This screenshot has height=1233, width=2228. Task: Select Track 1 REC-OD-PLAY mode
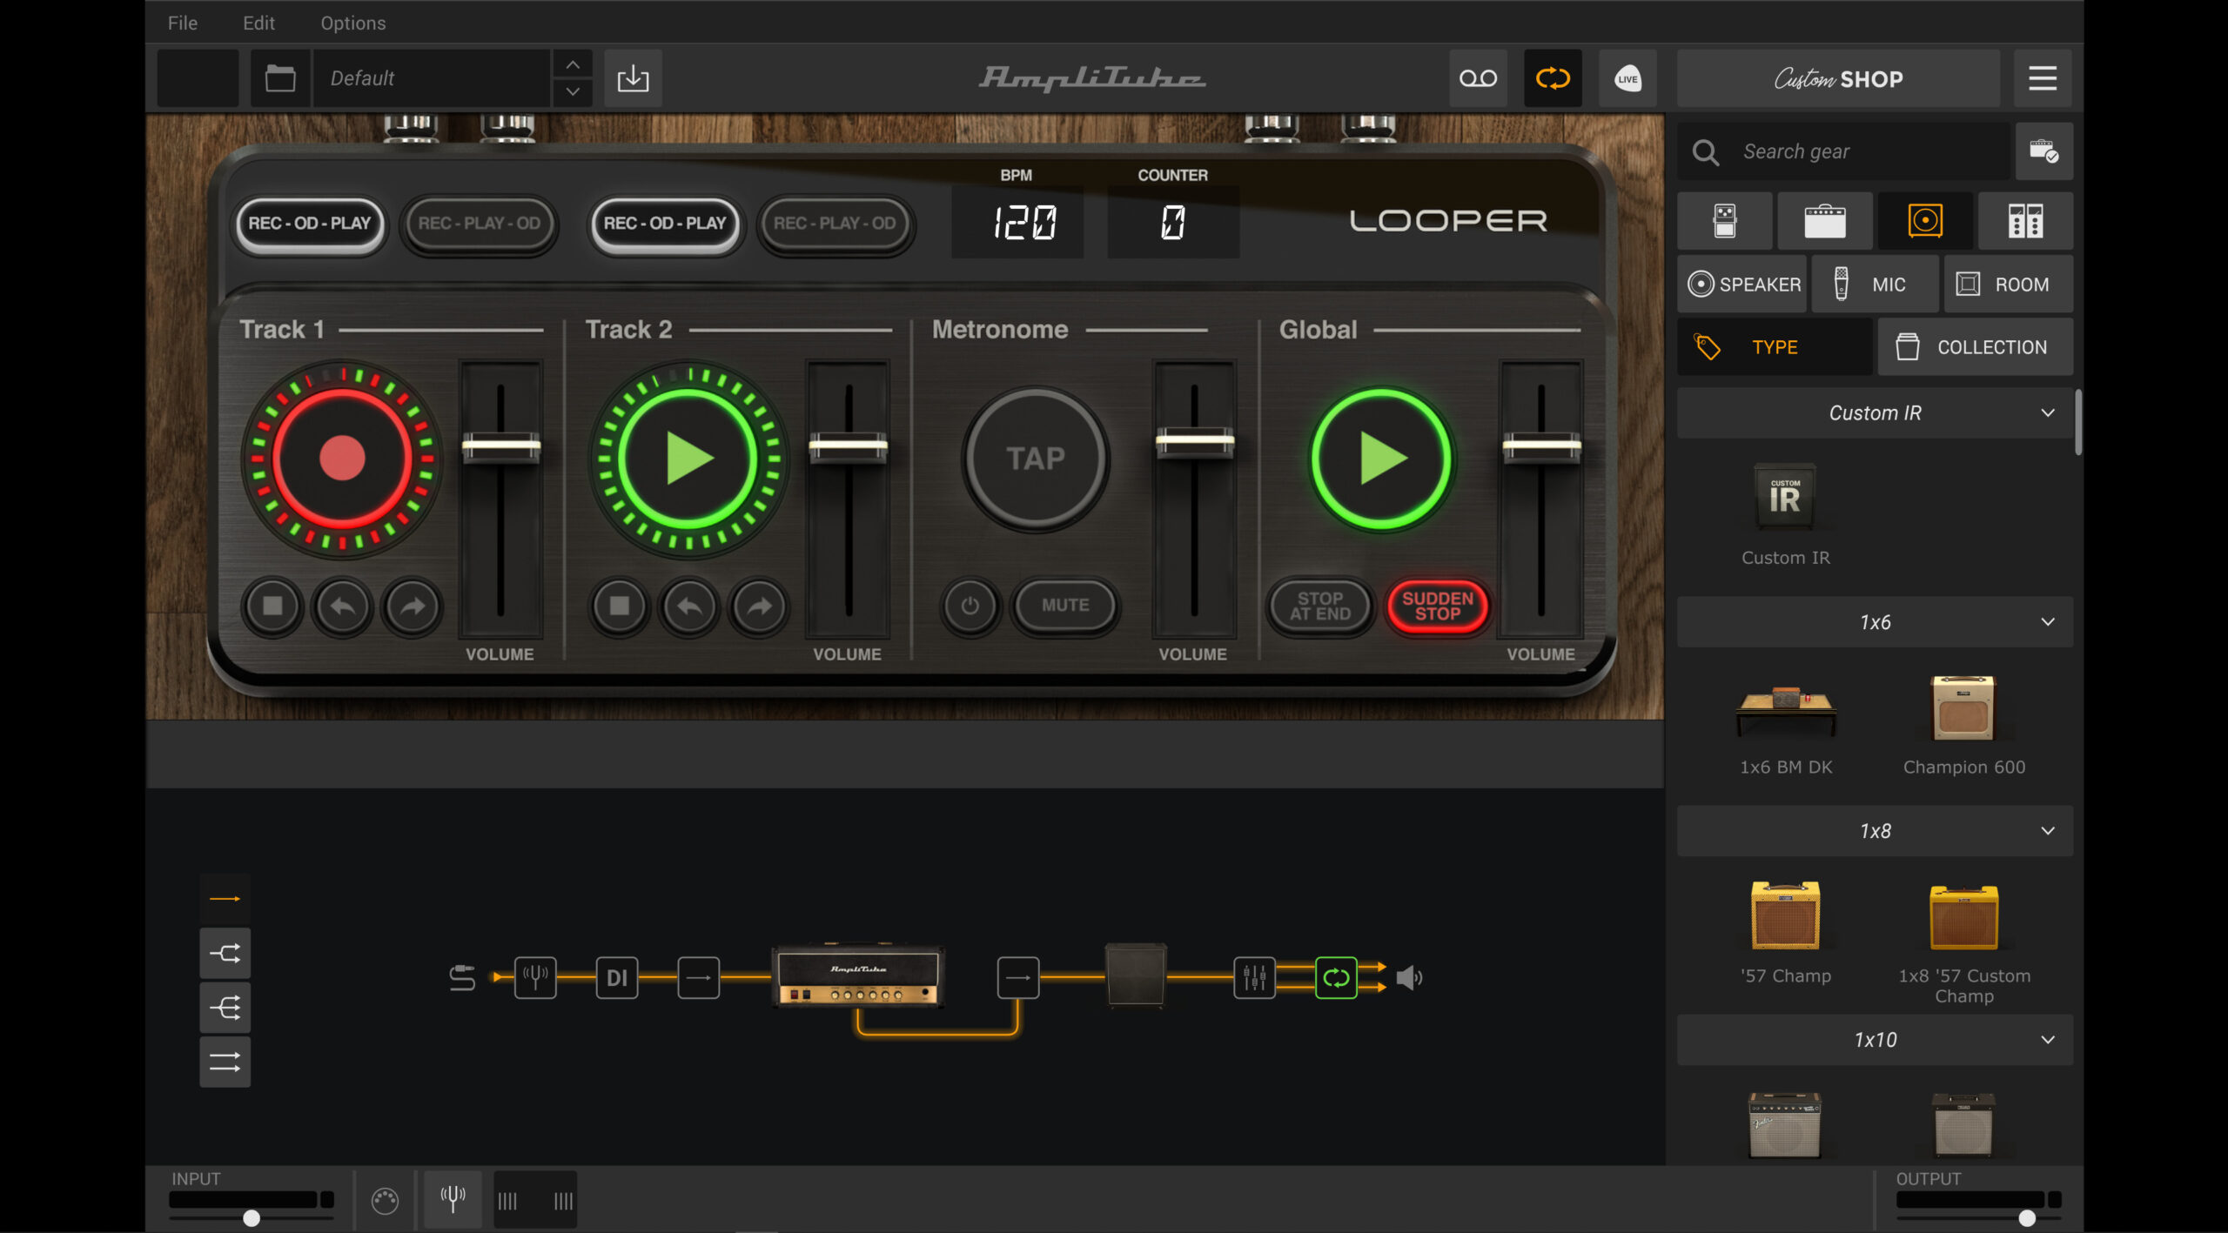pyautogui.click(x=310, y=224)
